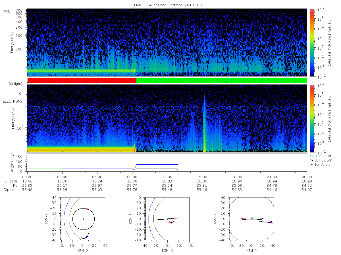The image size is (341, 255).
Task: Click the 09:00 time axis label
Action: point(132,176)
